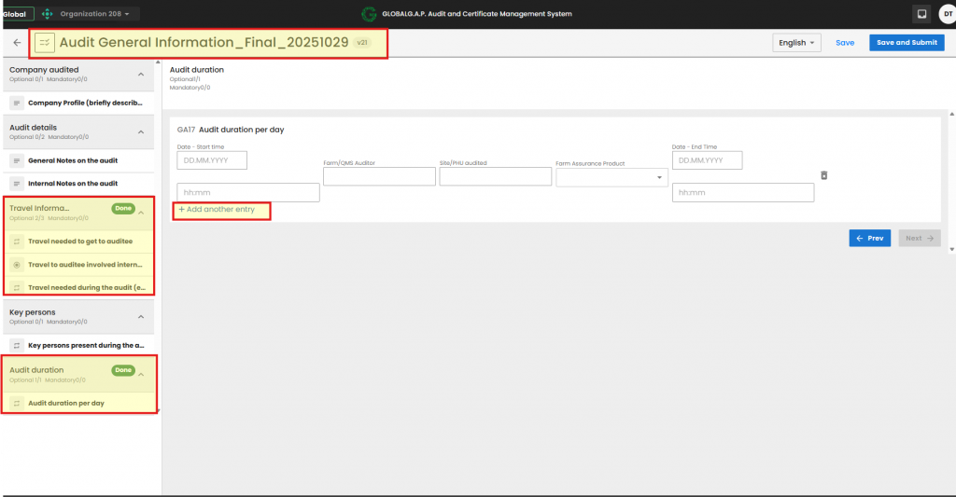The height and width of the screenshot is (497, 956).
Task: Collapse the Company audited section
Action: click(x=141, y=75)
